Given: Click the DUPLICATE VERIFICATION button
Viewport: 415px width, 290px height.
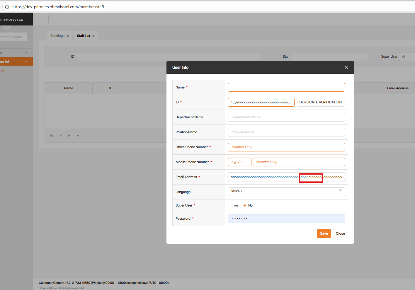Looking at the screenshot, I should click(320, 102).
